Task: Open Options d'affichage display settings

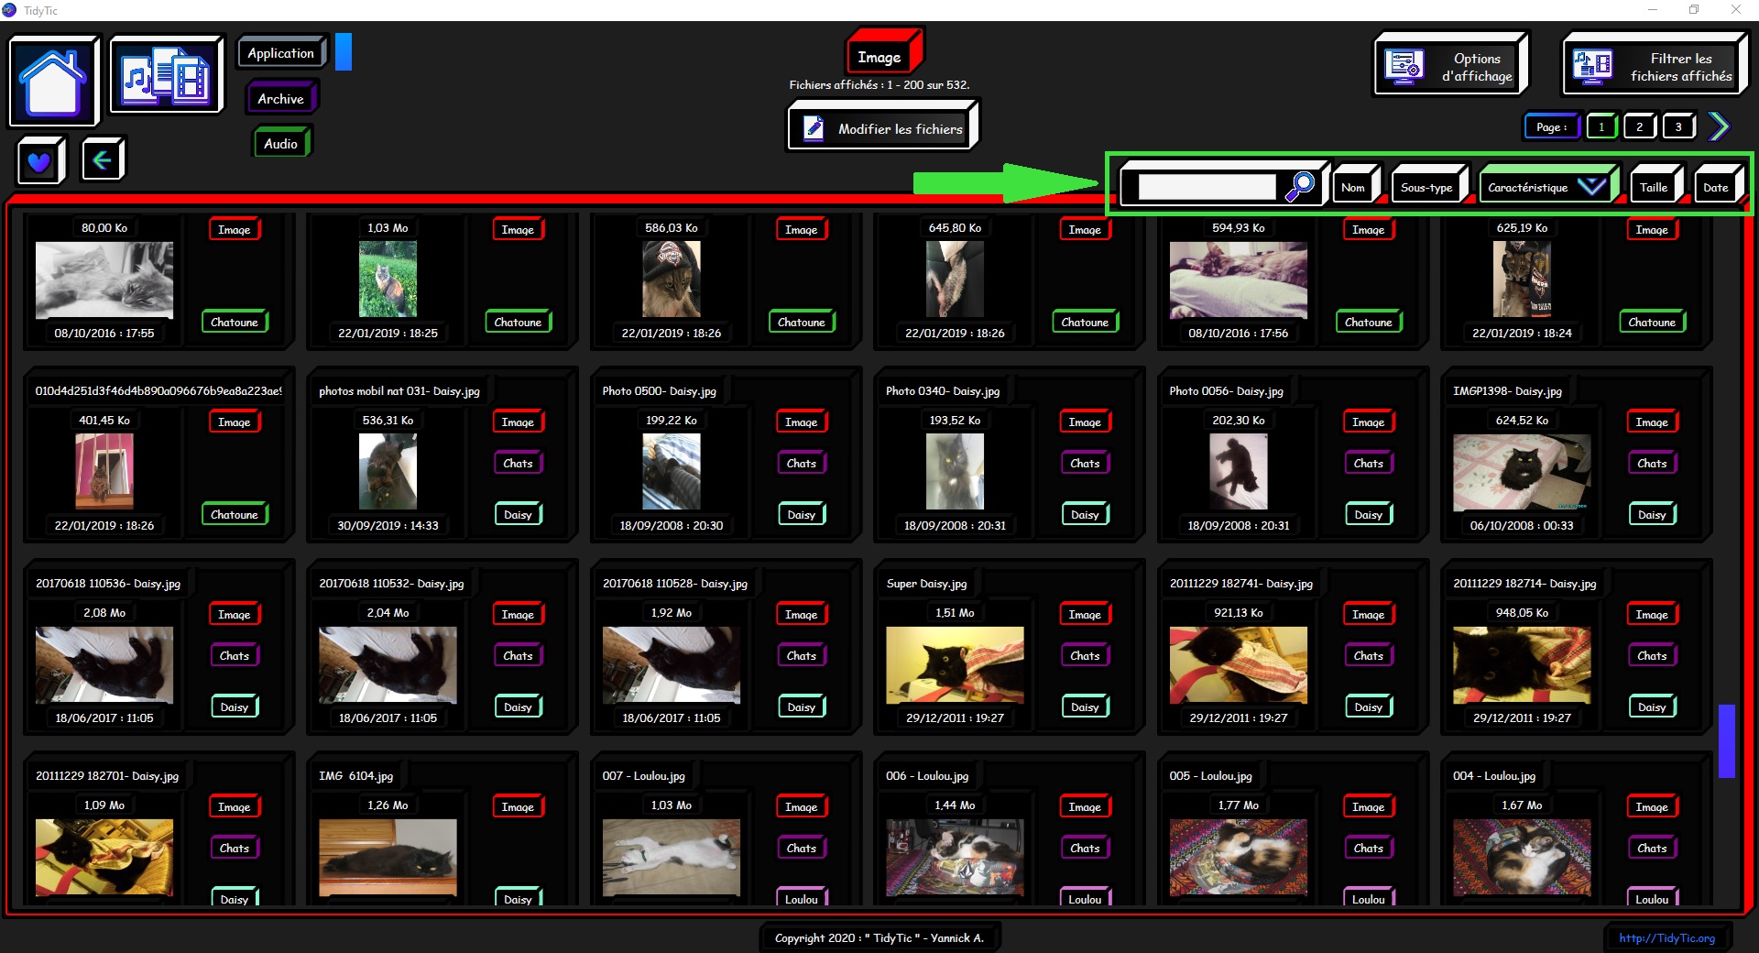Action: (x=1450, y=65)
